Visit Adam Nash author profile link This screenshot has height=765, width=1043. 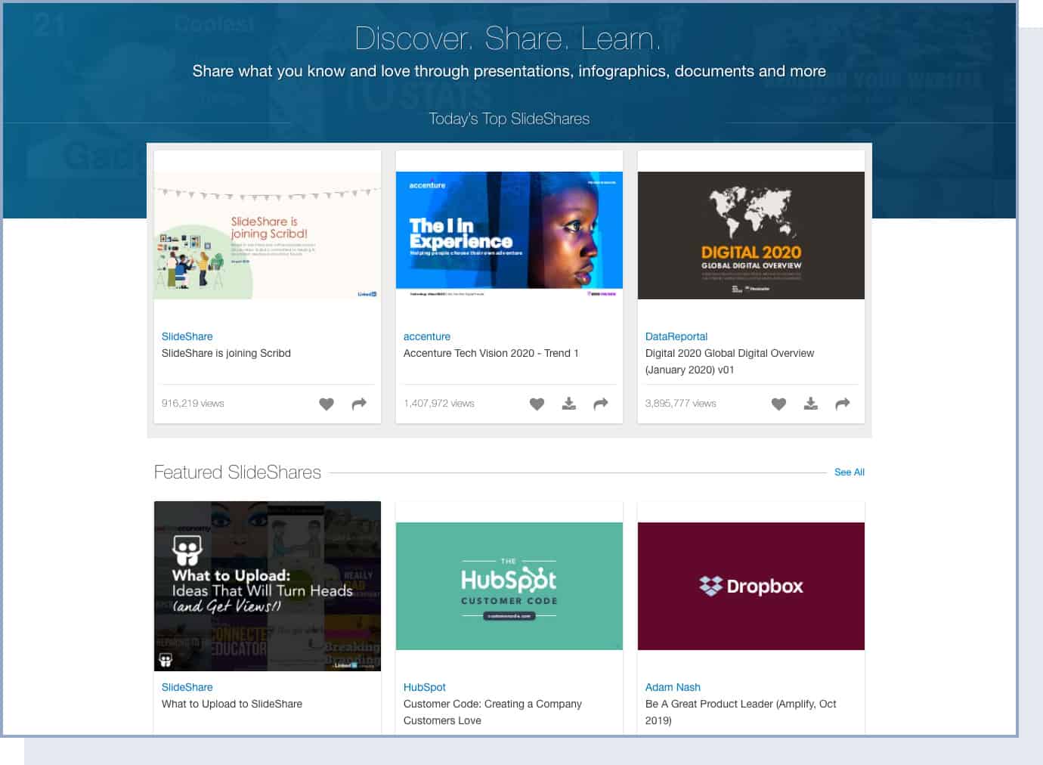pyautogui.click(x=673, y=687)
